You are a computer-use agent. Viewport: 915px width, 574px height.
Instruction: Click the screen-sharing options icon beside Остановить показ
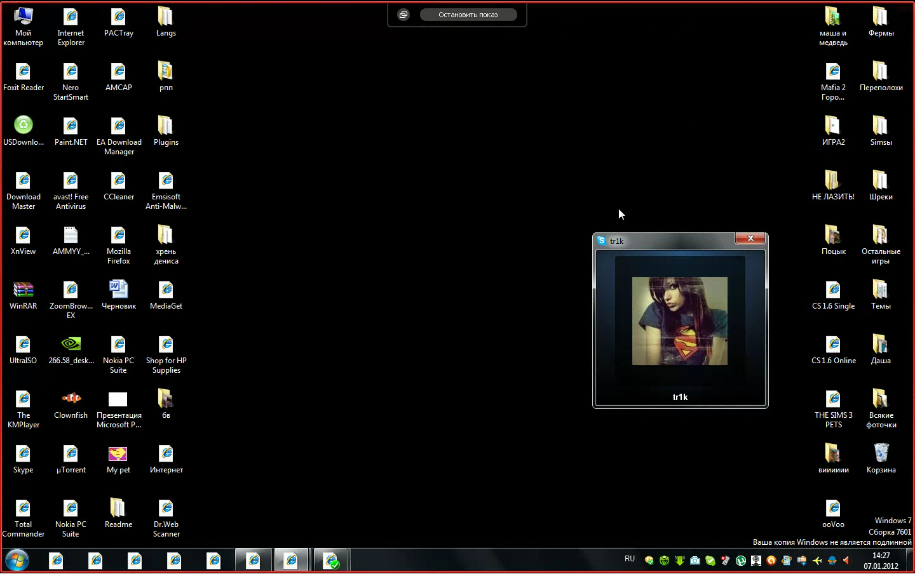coord(403,15)
